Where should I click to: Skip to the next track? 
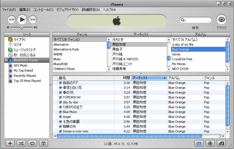[33, 20]
